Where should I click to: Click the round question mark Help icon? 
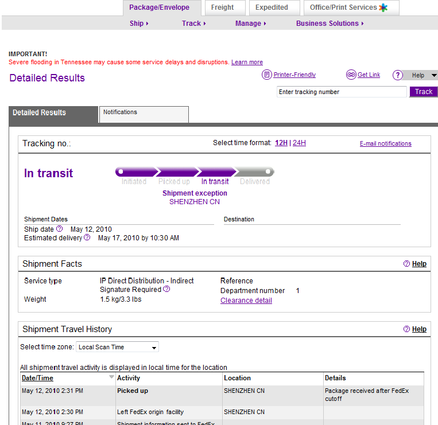coord(397,75)
